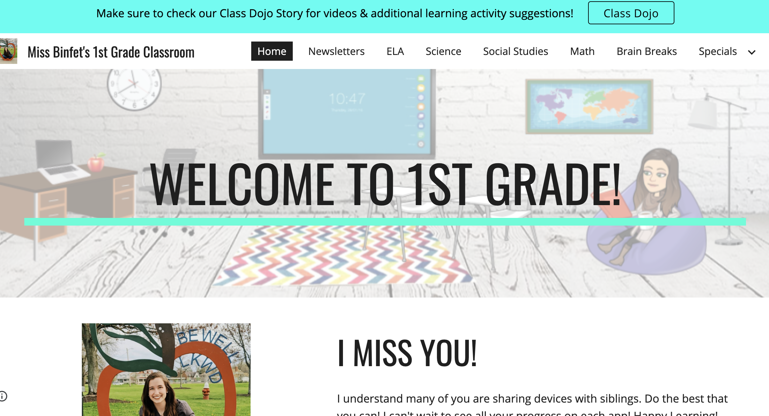Open the ELA section

[395, 51]
